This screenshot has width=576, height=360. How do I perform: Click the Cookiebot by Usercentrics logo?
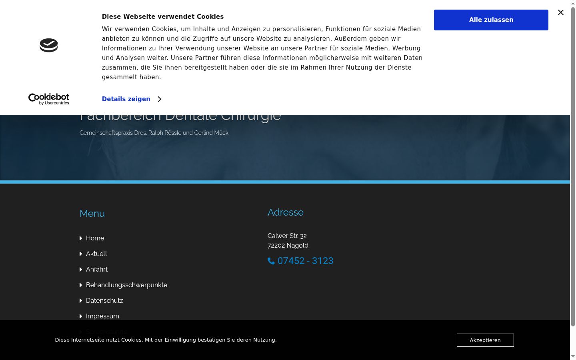pyautogui.click(x=49, y=99)
